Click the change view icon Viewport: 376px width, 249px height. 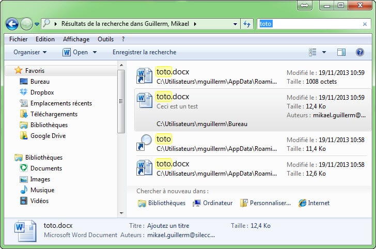[312, 52]
